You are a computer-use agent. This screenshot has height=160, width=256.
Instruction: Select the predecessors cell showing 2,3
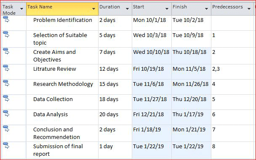(233, 72)
